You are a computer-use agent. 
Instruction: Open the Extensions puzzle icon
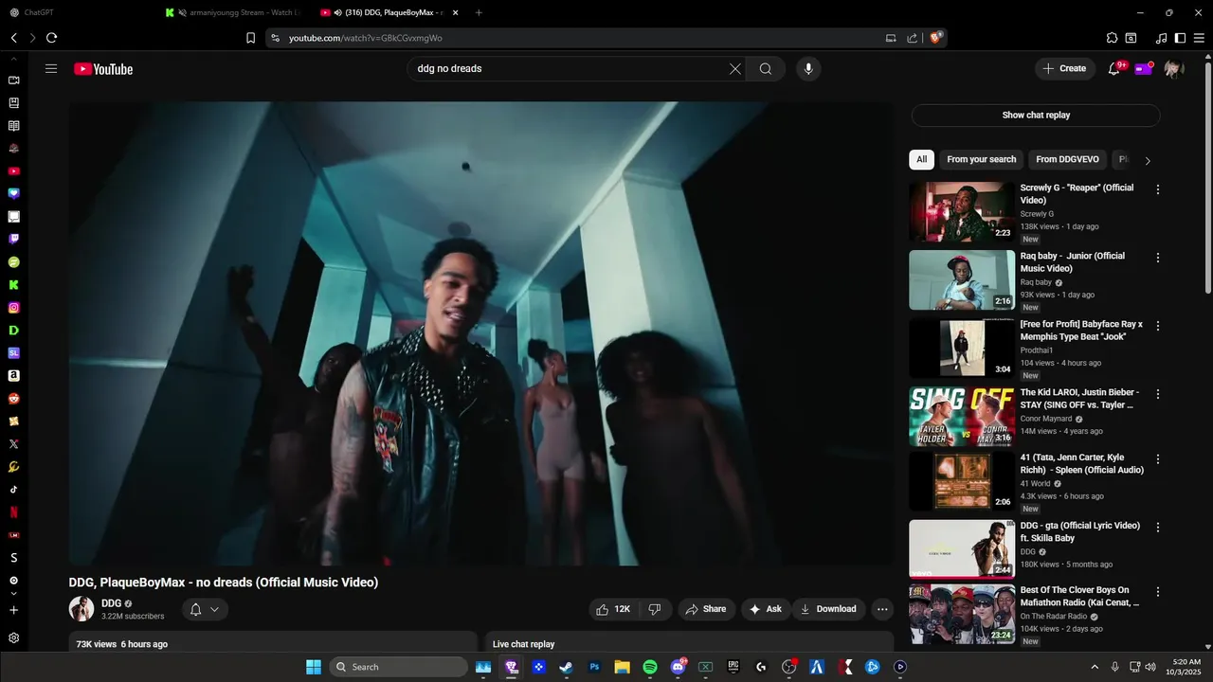click(x=1112, y=38)
